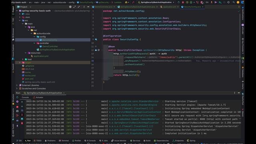Switch to SpringSecurityBasicAuthApplication.java editor tab

coord(138,7)
